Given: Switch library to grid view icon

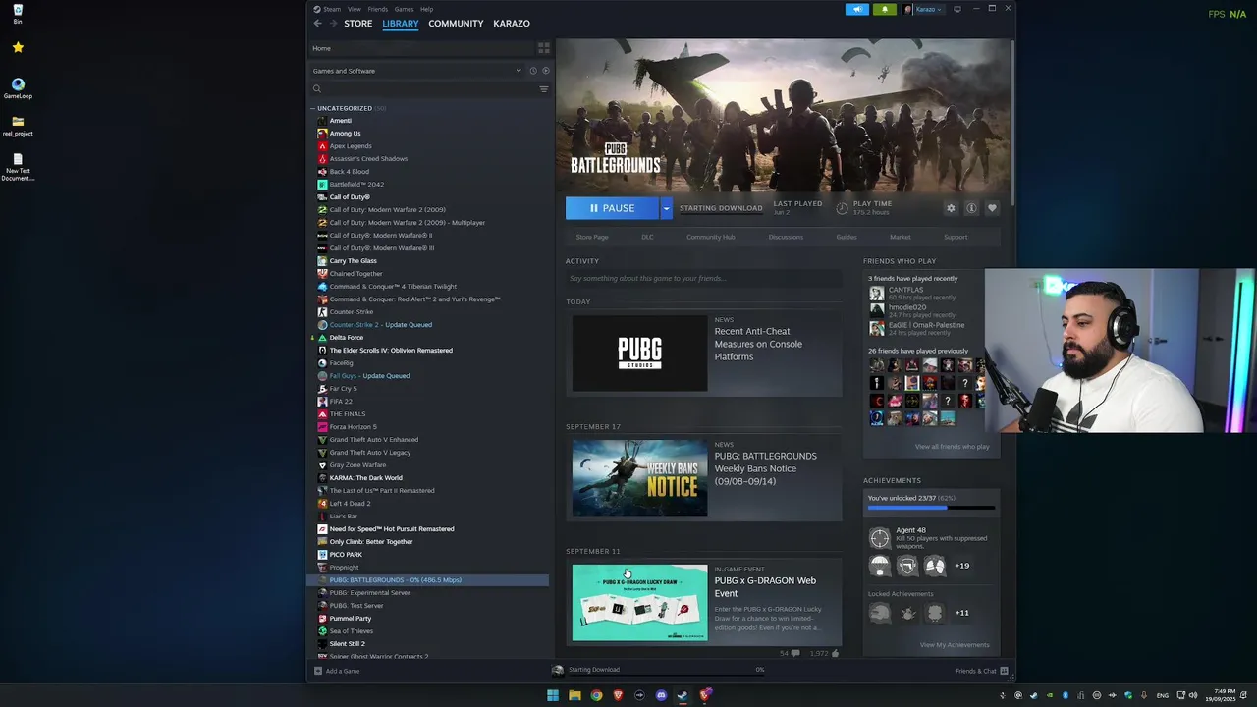Looking at the screenshot, I should tap(543, 48).
